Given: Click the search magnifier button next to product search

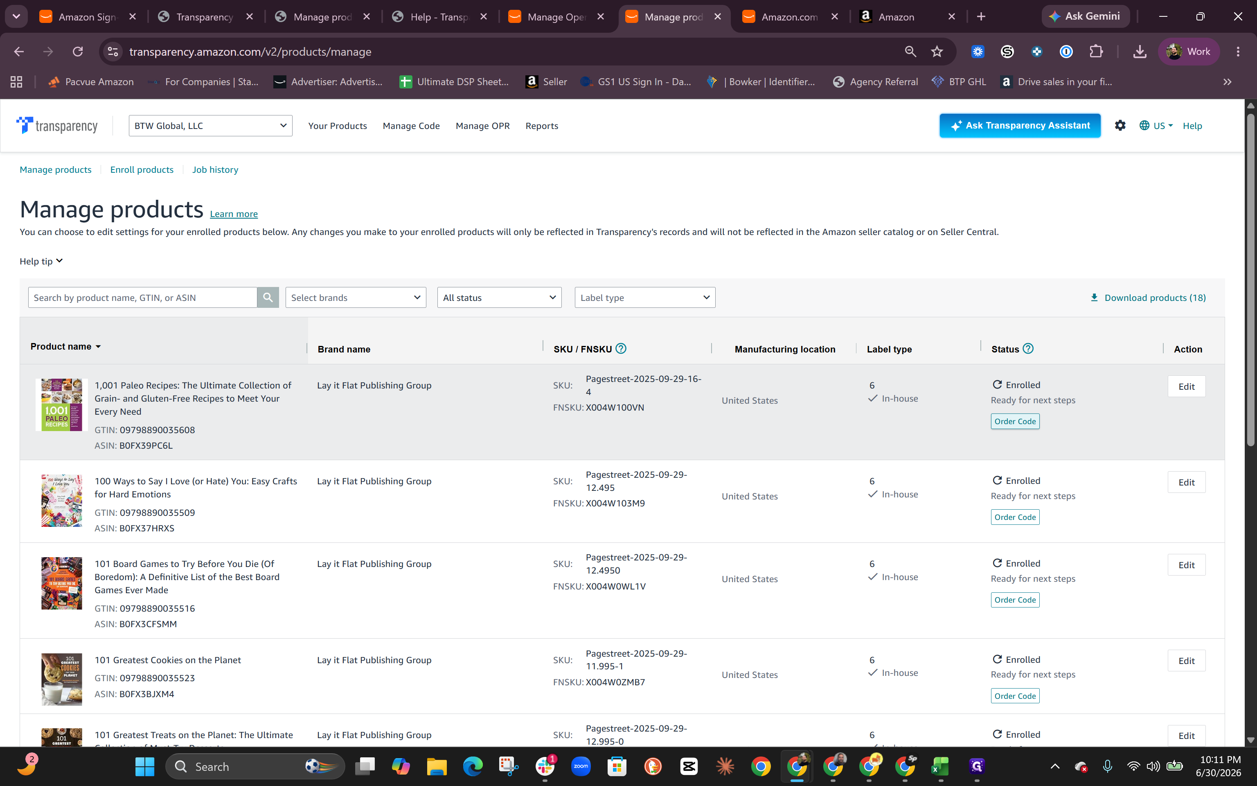Looking at the screenshot, I should click(x=268, y=297).
